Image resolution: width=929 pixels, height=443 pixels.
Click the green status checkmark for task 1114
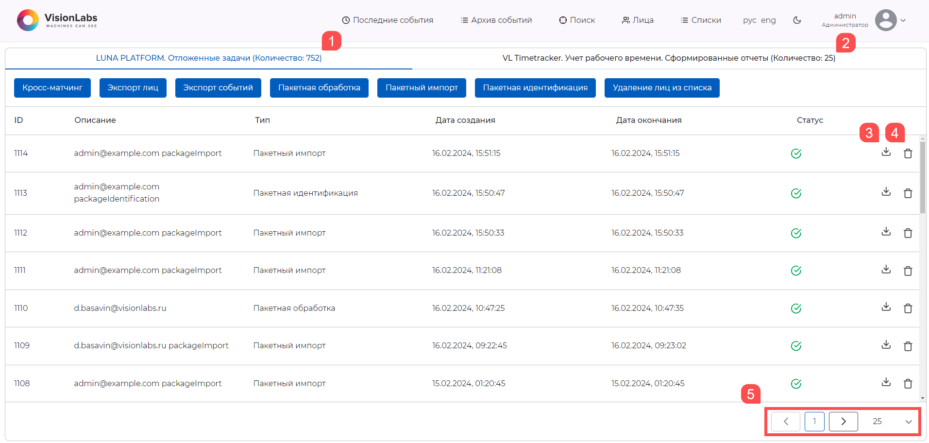[796, 153]
